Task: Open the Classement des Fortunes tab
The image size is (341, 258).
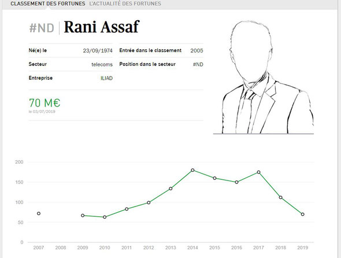Action: pos(48,3)
